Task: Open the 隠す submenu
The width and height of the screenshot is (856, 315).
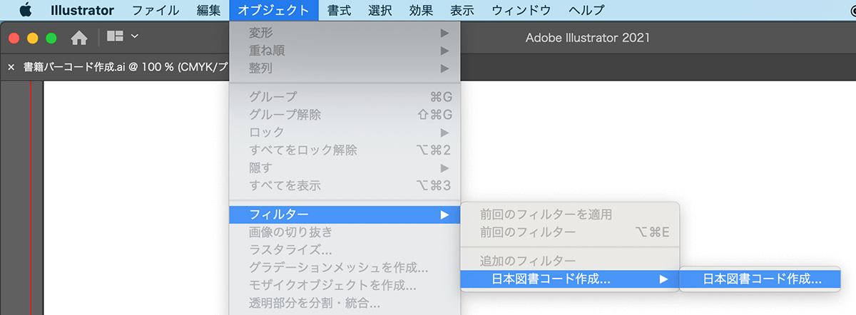Action: click(x=345, y=168)
